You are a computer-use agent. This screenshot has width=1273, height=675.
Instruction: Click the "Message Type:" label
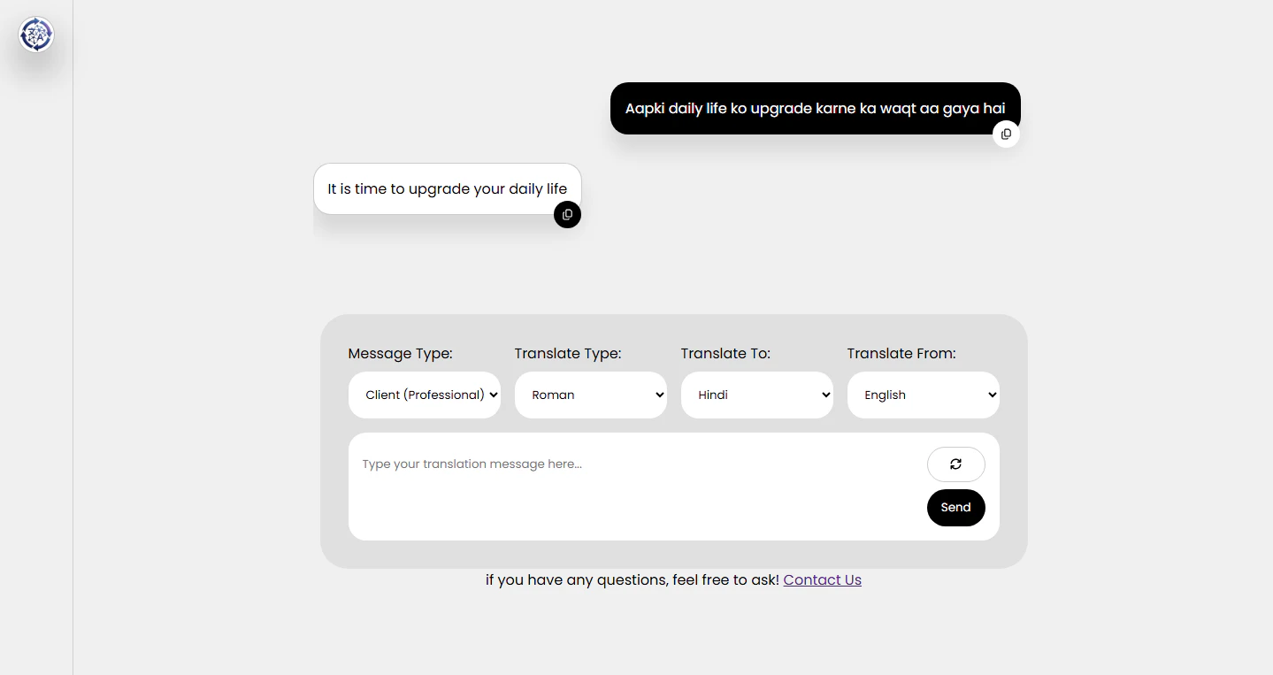pyautogui.click(x=400, y=353)
